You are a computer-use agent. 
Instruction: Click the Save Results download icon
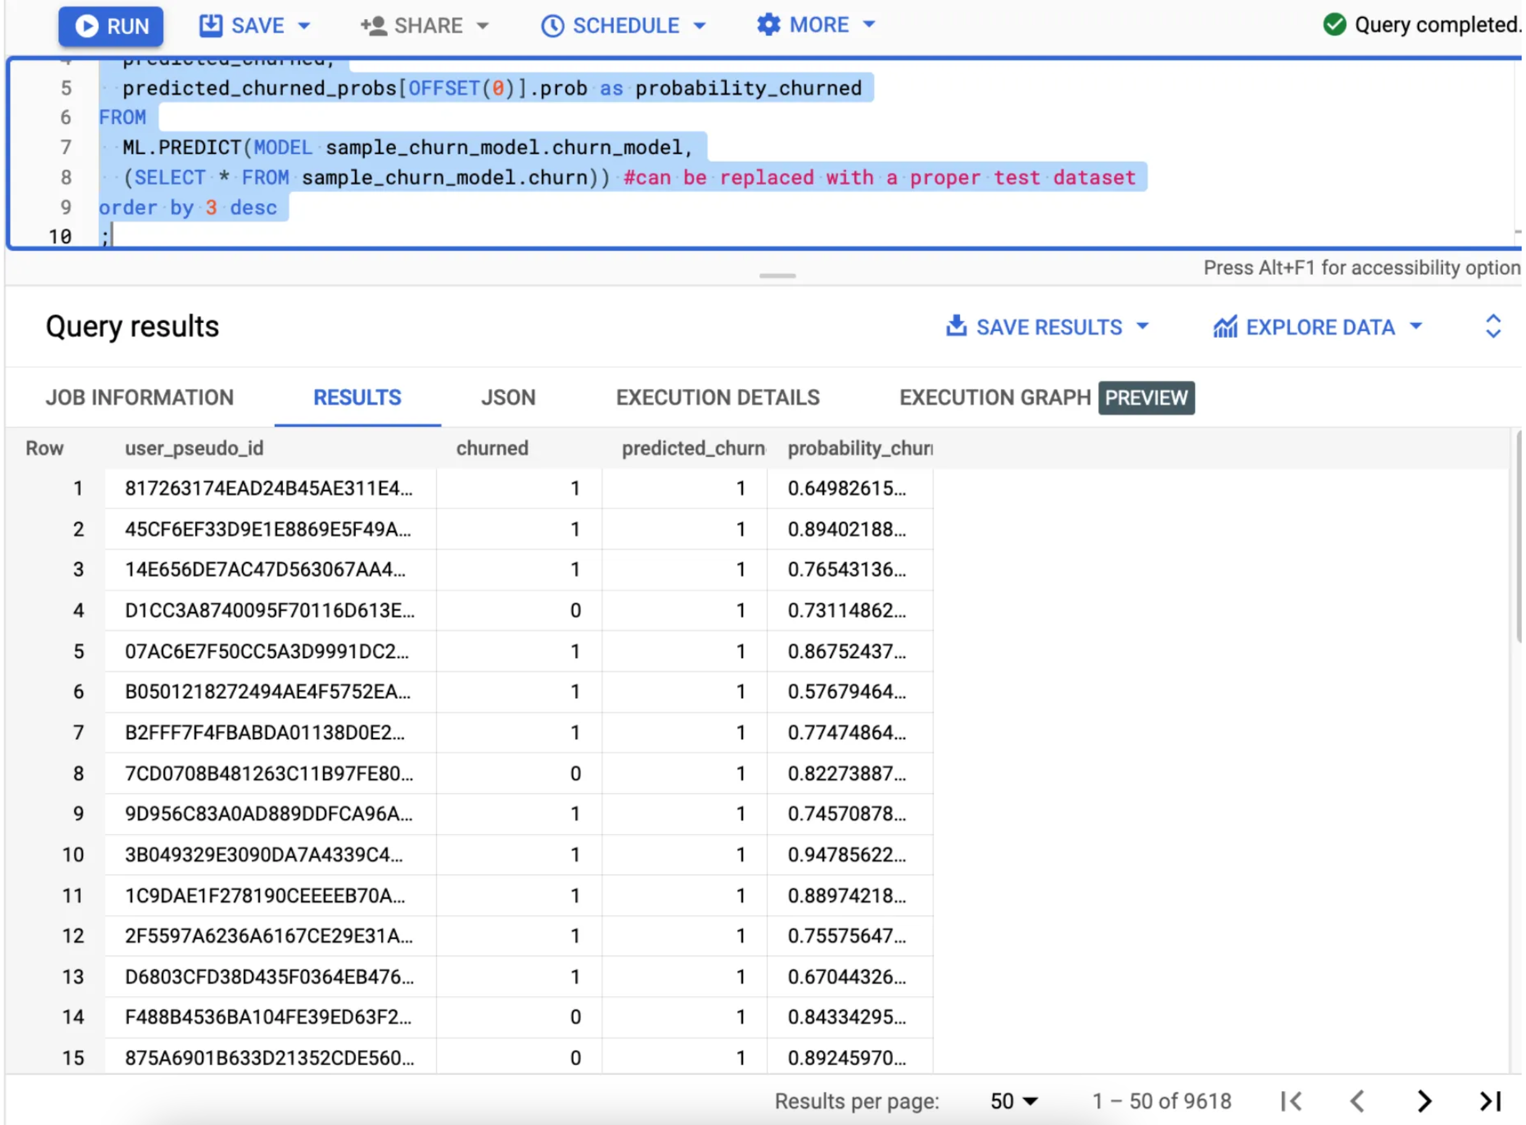[956, 326]
